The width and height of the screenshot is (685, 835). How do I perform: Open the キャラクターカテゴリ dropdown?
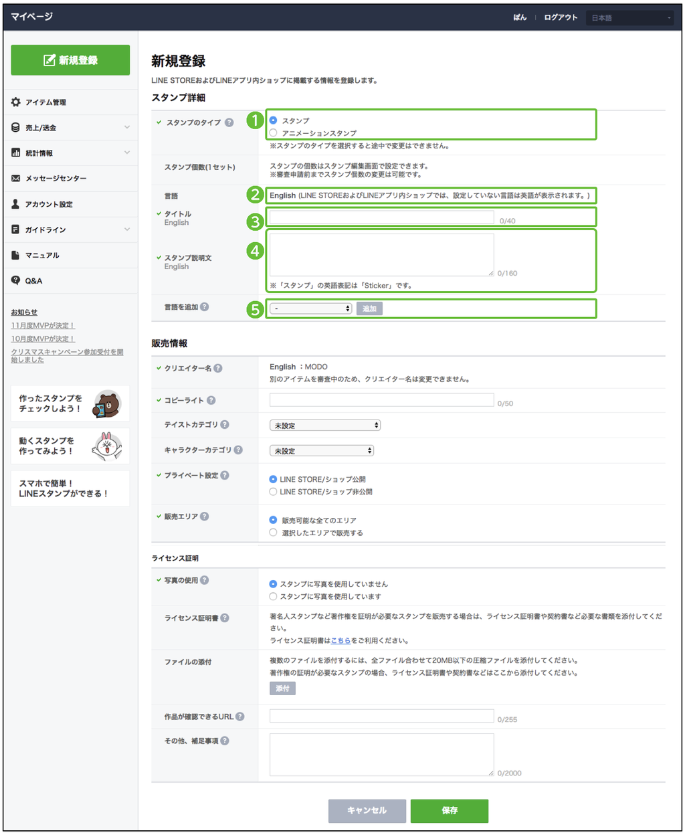(x=322, y=451)
